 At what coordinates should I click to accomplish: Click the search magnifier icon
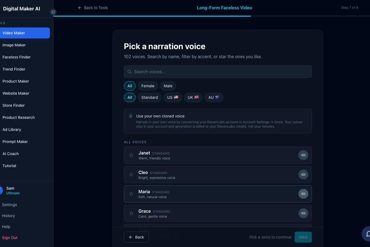click(129, 72)
